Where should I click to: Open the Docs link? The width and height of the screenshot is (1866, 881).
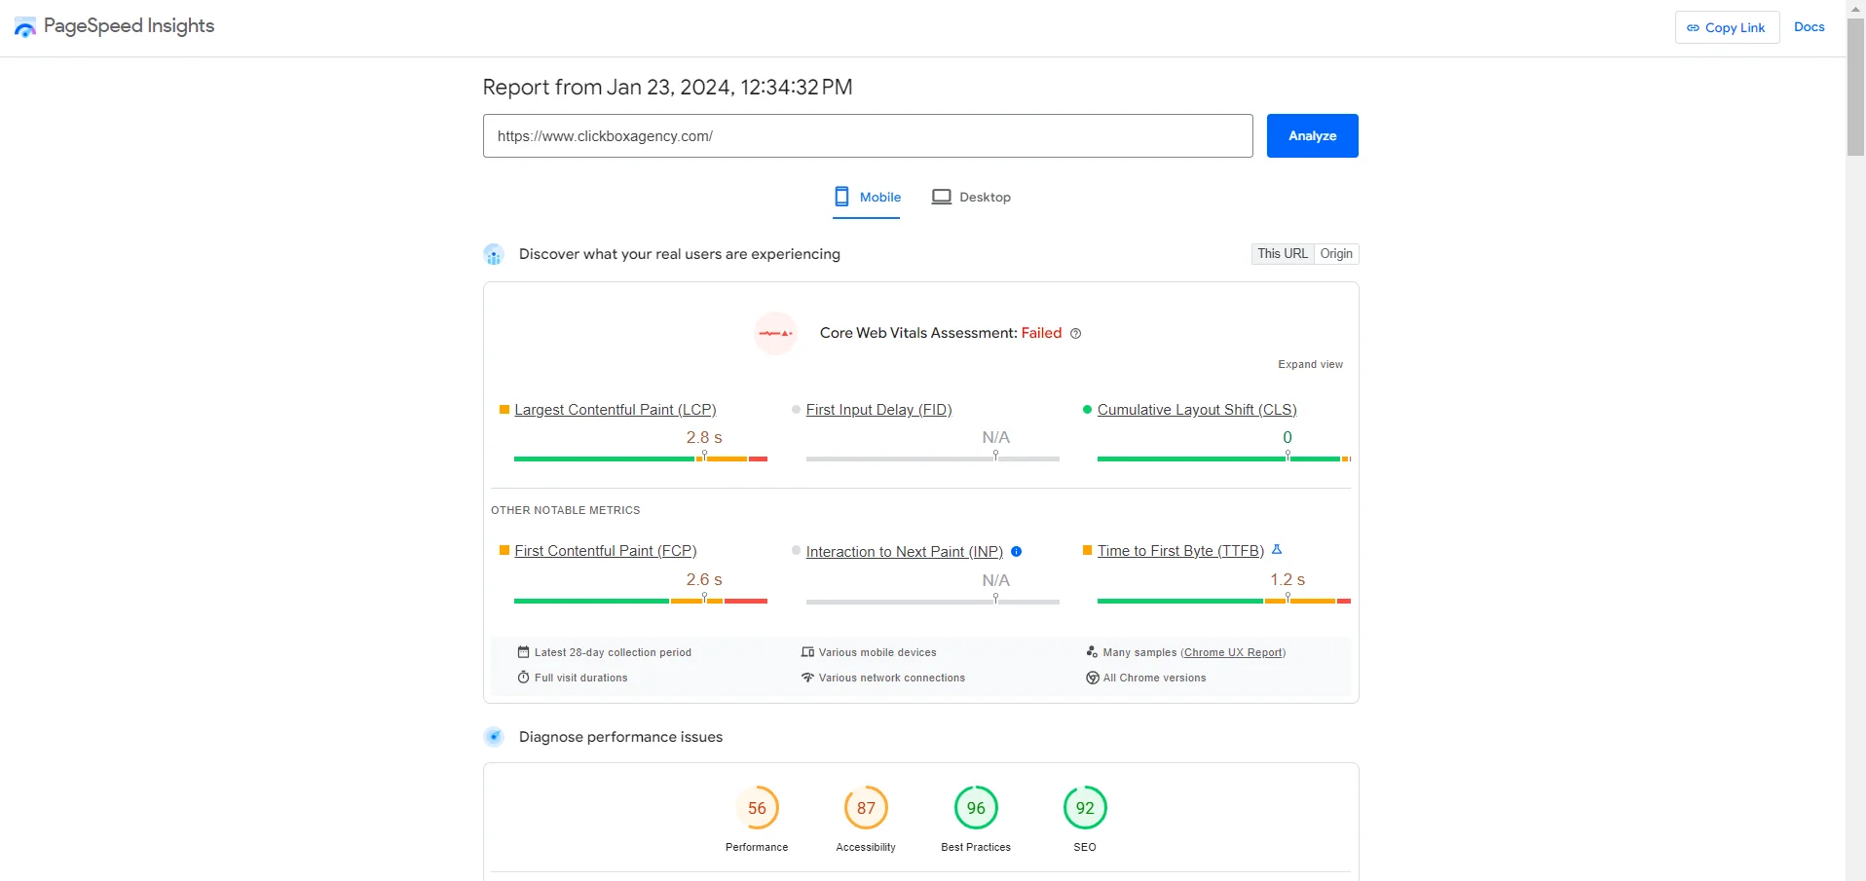click(x=1809, y=27)
